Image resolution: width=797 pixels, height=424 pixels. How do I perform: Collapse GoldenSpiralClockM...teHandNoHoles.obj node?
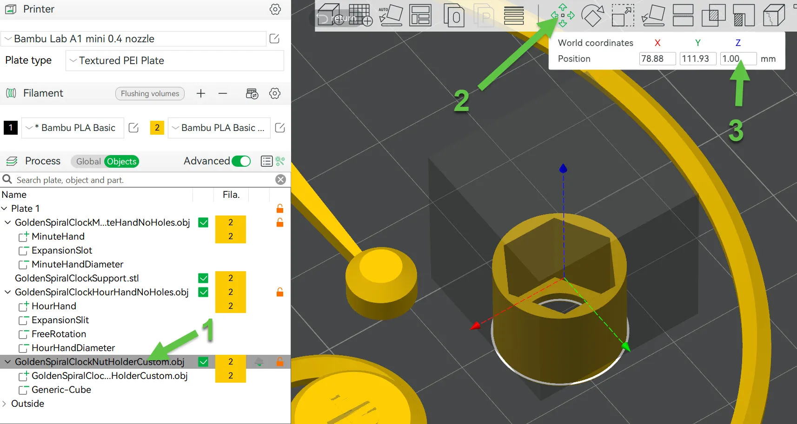(x=7, y=222)
